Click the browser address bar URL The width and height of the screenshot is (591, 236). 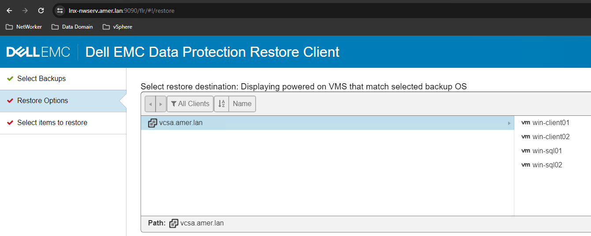click(x=122, y=11)
